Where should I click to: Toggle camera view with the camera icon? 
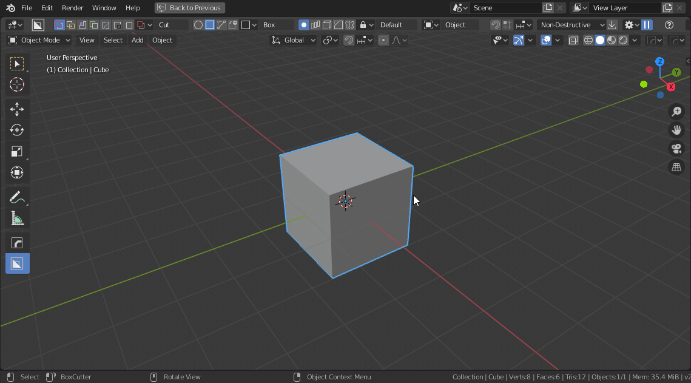point(676,149)
